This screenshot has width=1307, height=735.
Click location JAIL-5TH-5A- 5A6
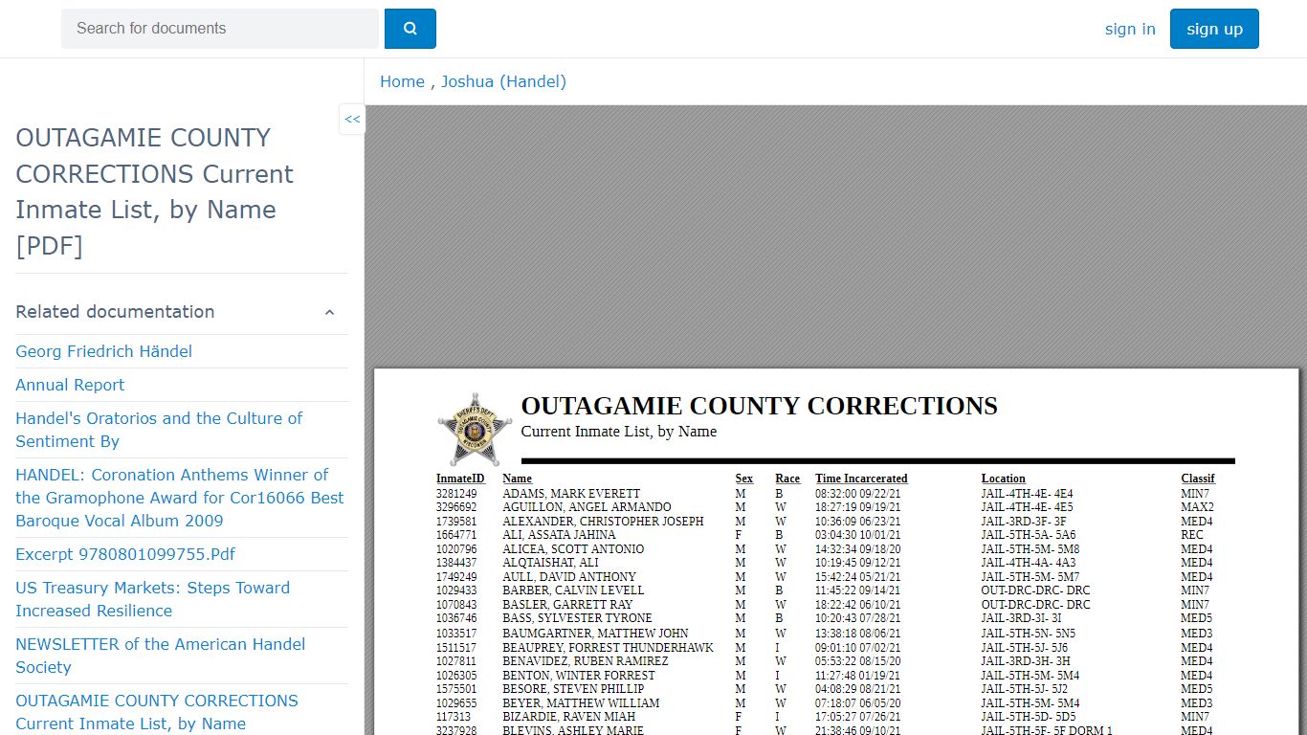[1029, 535]
